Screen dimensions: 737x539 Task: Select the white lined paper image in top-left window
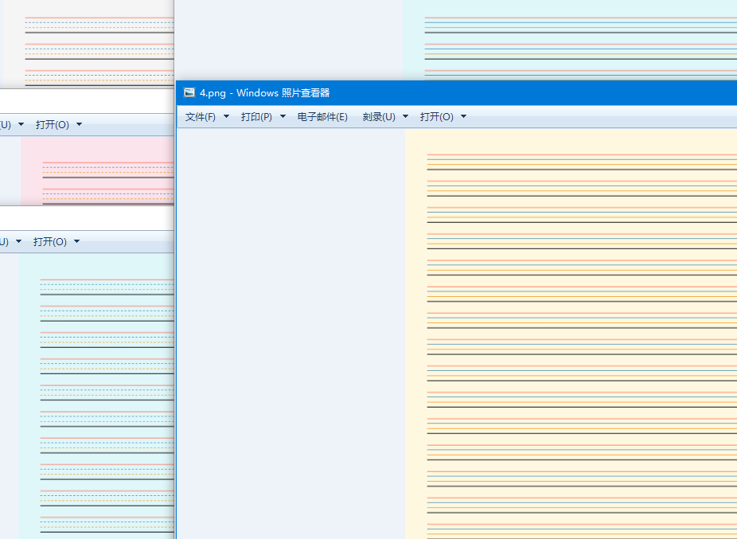pos(89,44)
